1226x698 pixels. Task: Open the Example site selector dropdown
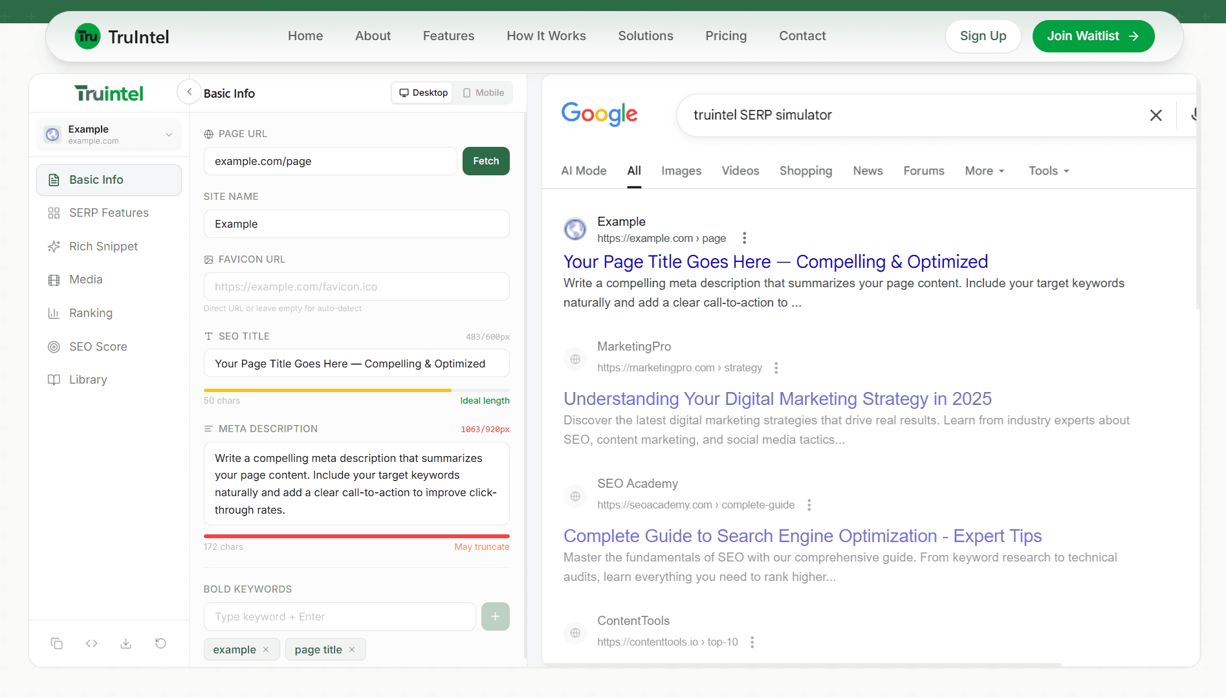pos(109,135)
